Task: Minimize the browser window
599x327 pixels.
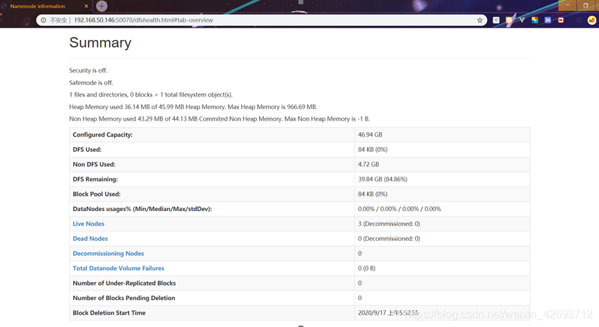Action: tap(567, 6)
